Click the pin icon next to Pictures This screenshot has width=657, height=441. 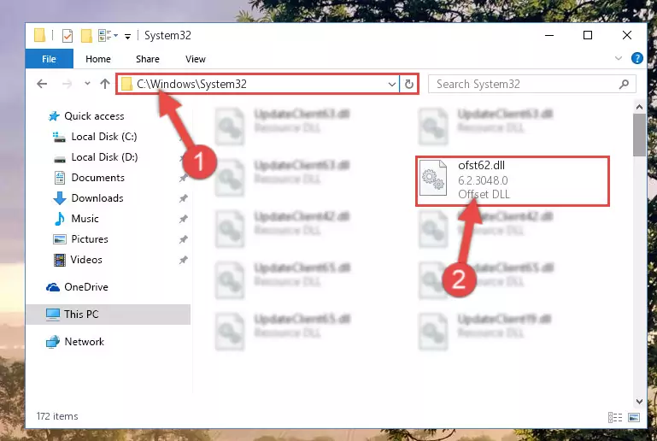[x=183, y=239]
